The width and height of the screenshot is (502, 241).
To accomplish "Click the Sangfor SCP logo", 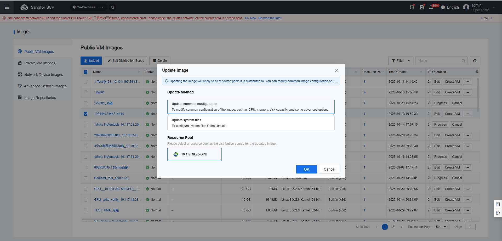I will (37, 7).
